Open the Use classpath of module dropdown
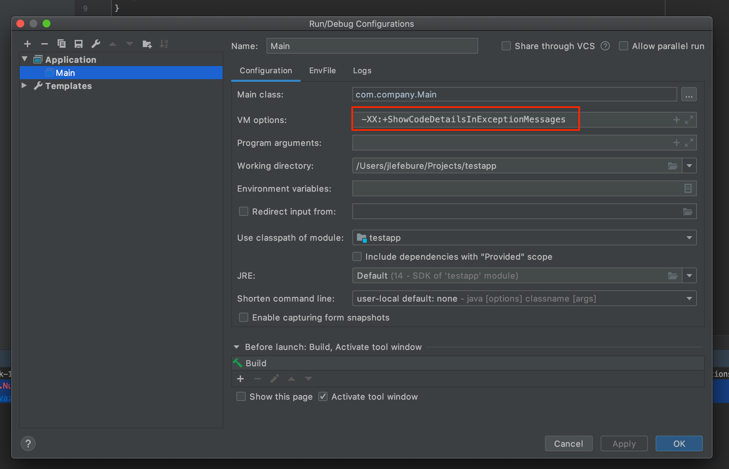Viewport: 729px width, 469px height. pos(689,238)
